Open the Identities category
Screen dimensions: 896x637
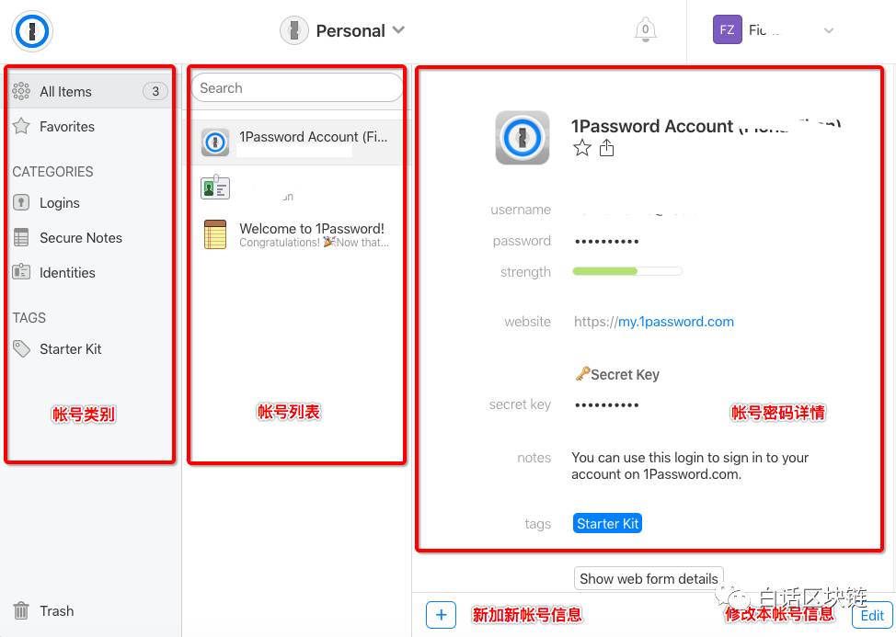[67, 272]
